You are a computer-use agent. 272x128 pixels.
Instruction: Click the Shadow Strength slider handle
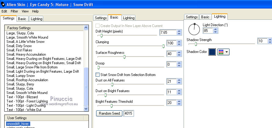[196, 44]
